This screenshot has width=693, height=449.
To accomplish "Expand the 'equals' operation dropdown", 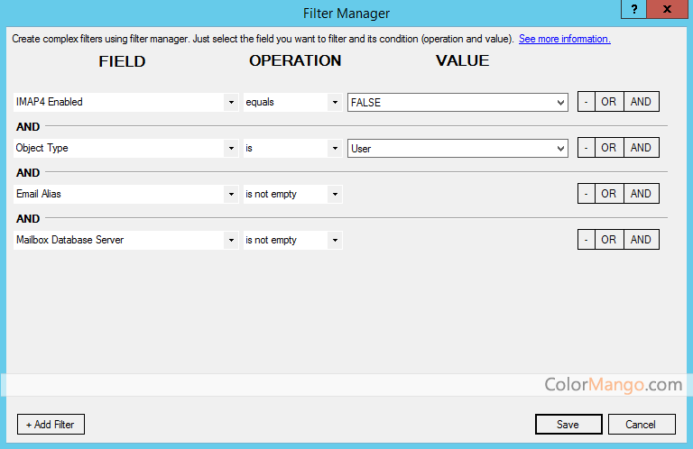I will 335,103.
